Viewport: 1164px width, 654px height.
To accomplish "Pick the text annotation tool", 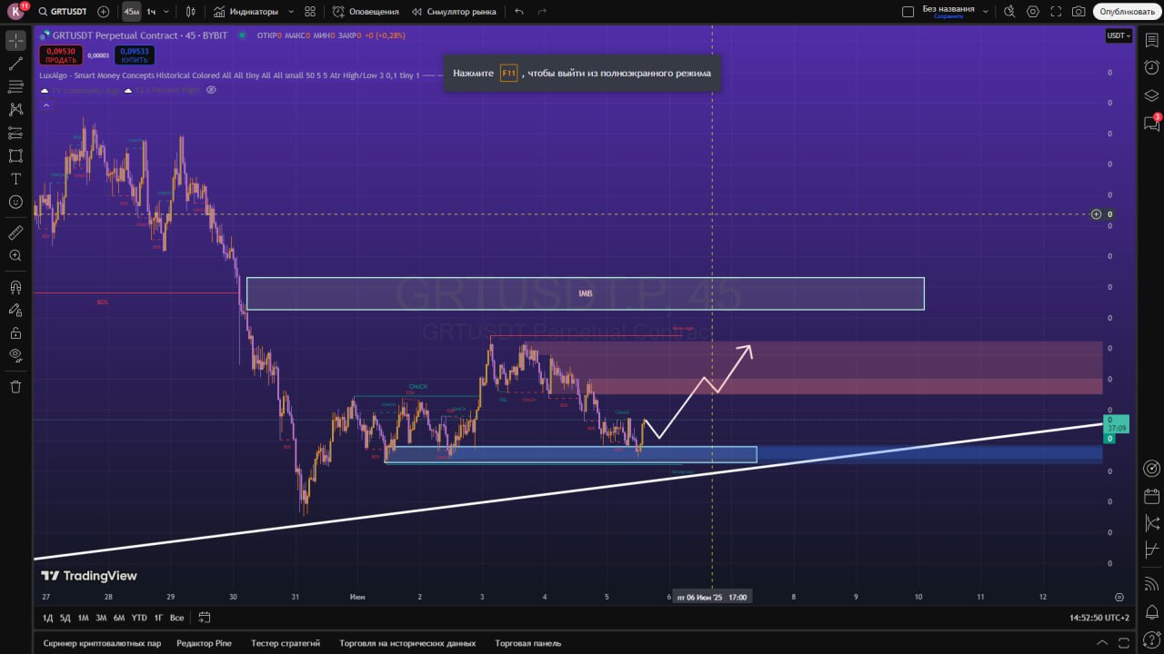I will coord(15,179).
